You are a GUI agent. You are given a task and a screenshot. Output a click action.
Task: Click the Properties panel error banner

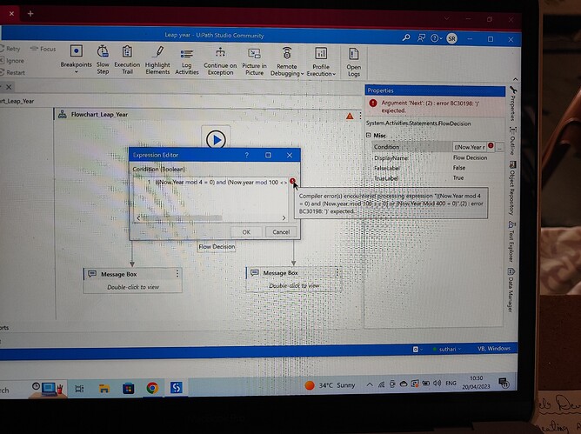coord(435,107)
